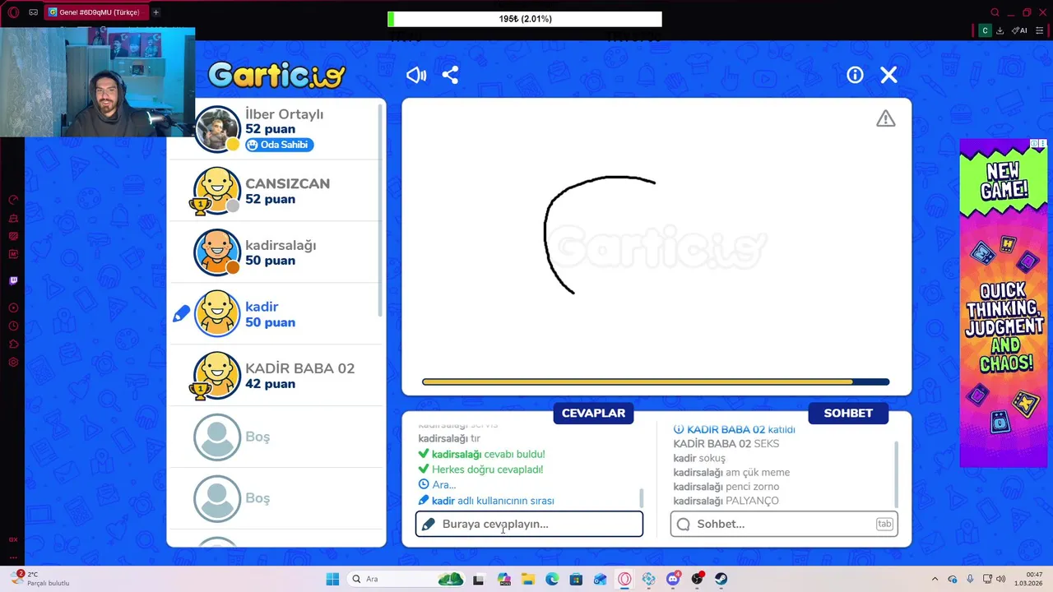This screenshot has width=1053, height=592.
Task: Open OBS Studio from the taskbar
Action: coord(698,579)
